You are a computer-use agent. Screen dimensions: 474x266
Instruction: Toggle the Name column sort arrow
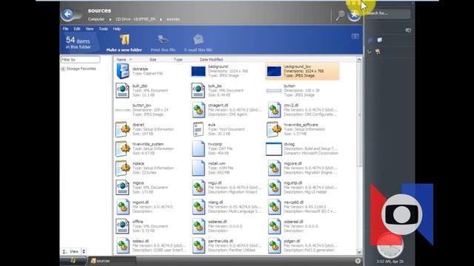130,59
